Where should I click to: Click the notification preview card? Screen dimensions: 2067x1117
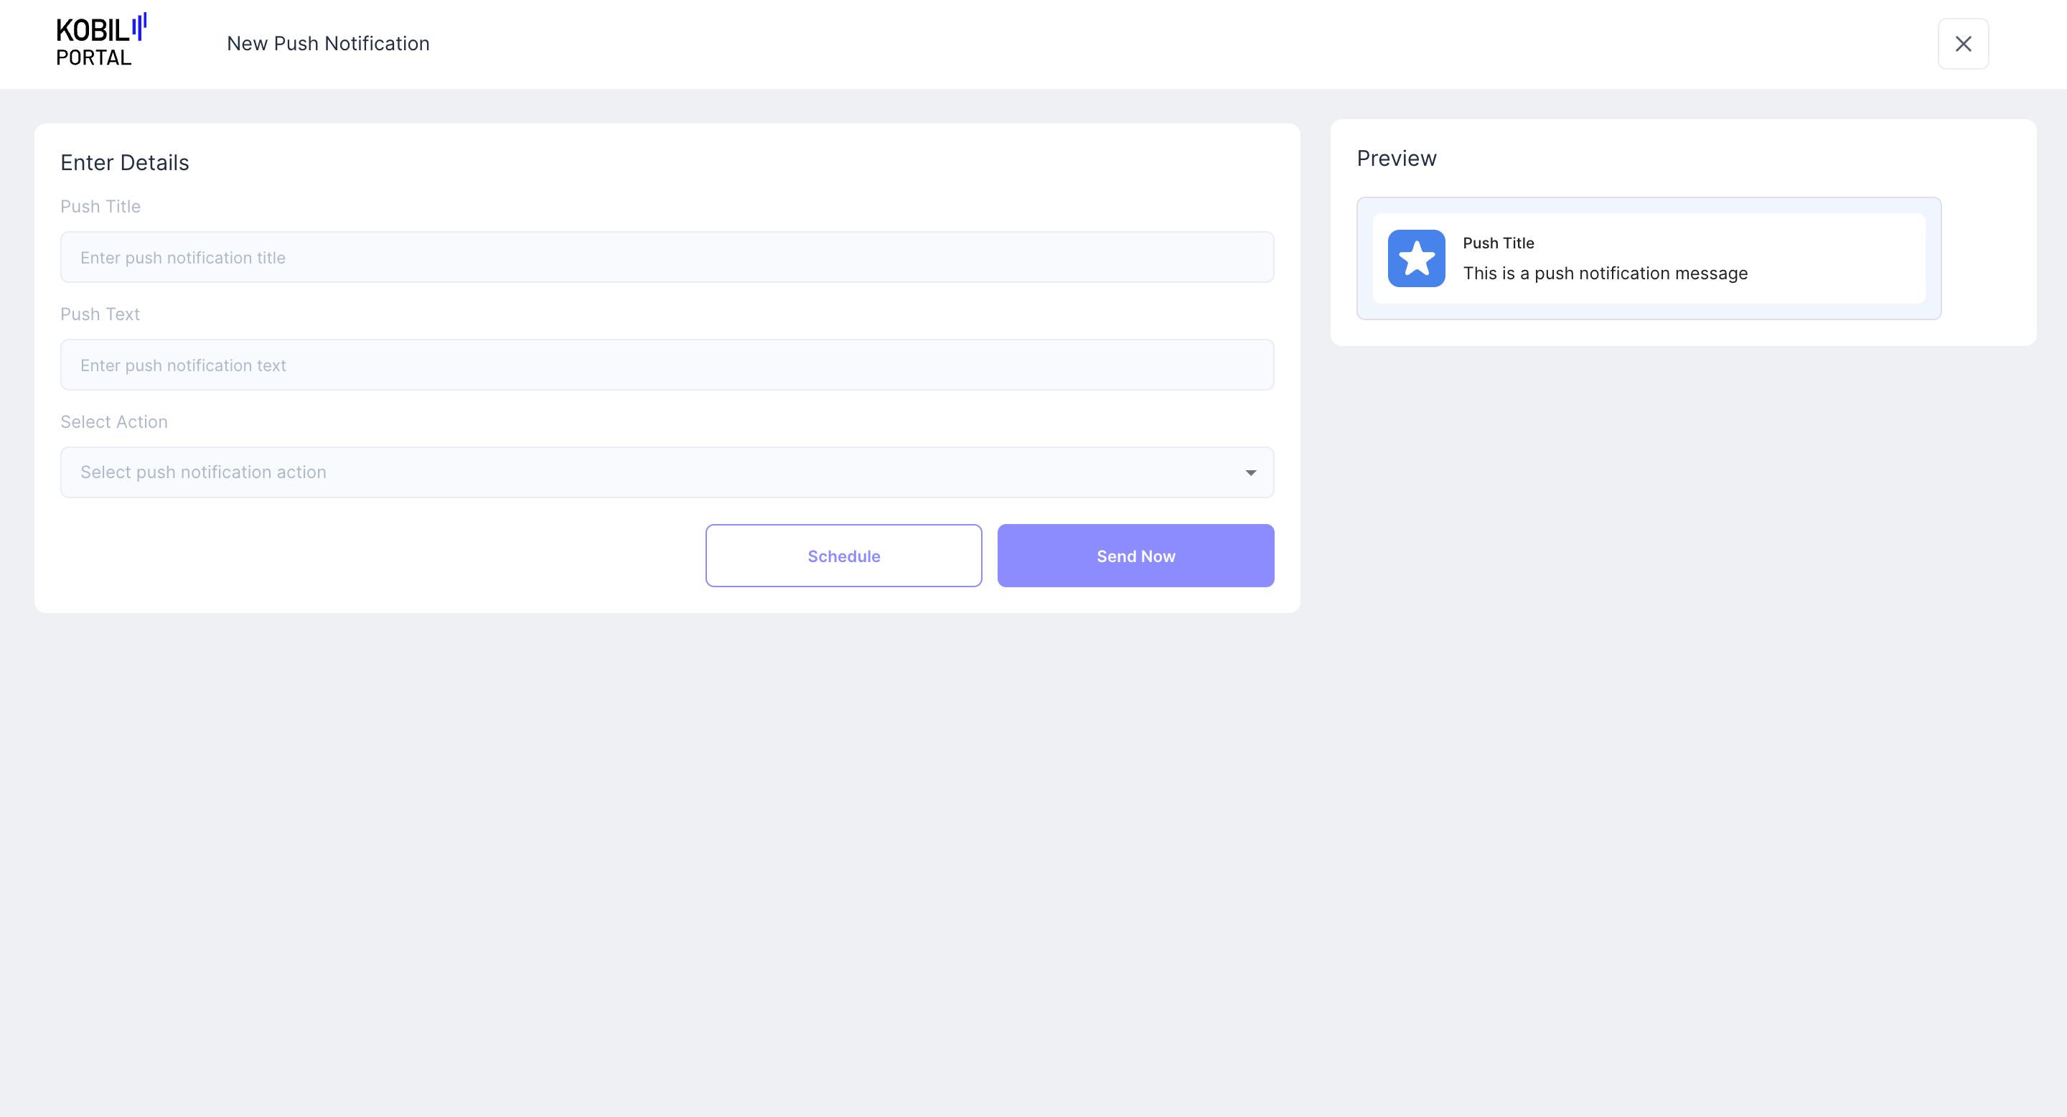coord(1837,258)
